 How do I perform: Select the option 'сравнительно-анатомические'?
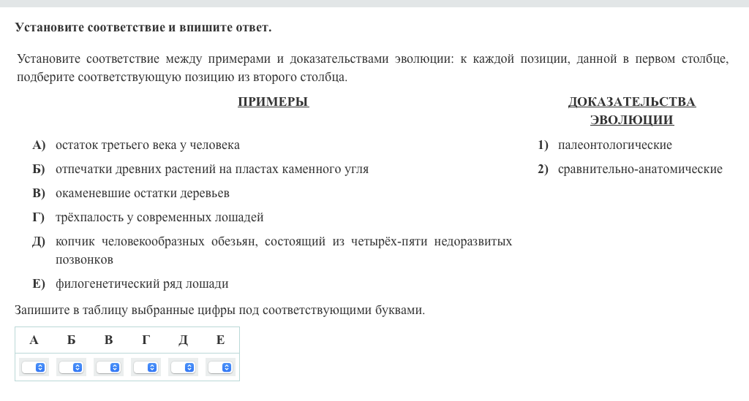tap(639, 169)
